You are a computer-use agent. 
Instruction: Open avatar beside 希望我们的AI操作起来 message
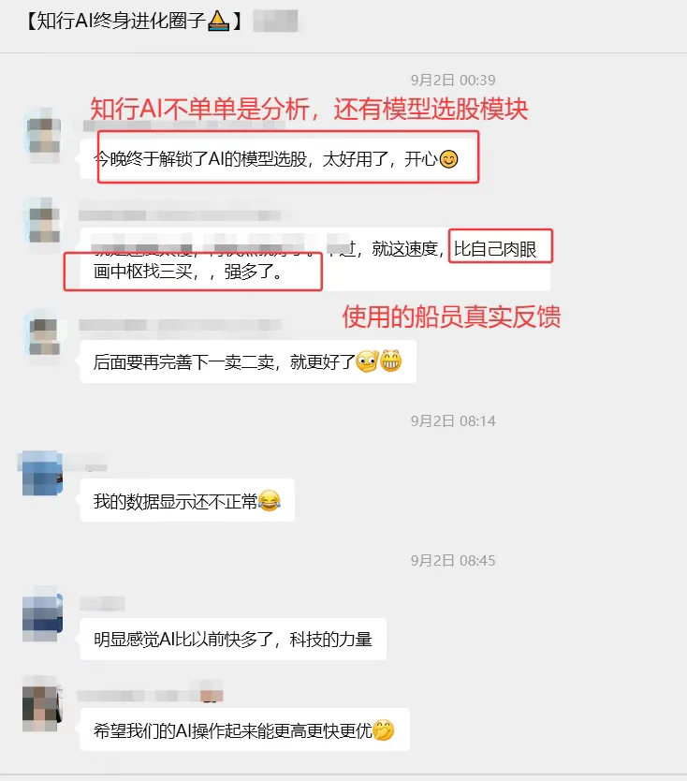42,704
